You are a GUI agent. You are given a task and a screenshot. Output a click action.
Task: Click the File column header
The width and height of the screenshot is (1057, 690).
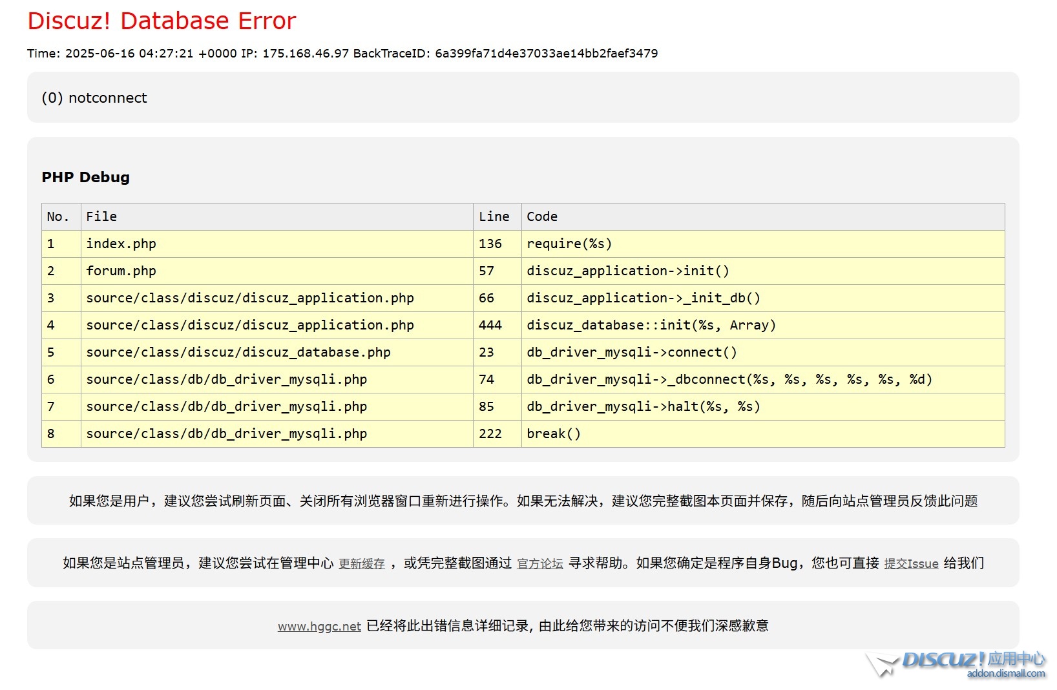tap(101, 217)
